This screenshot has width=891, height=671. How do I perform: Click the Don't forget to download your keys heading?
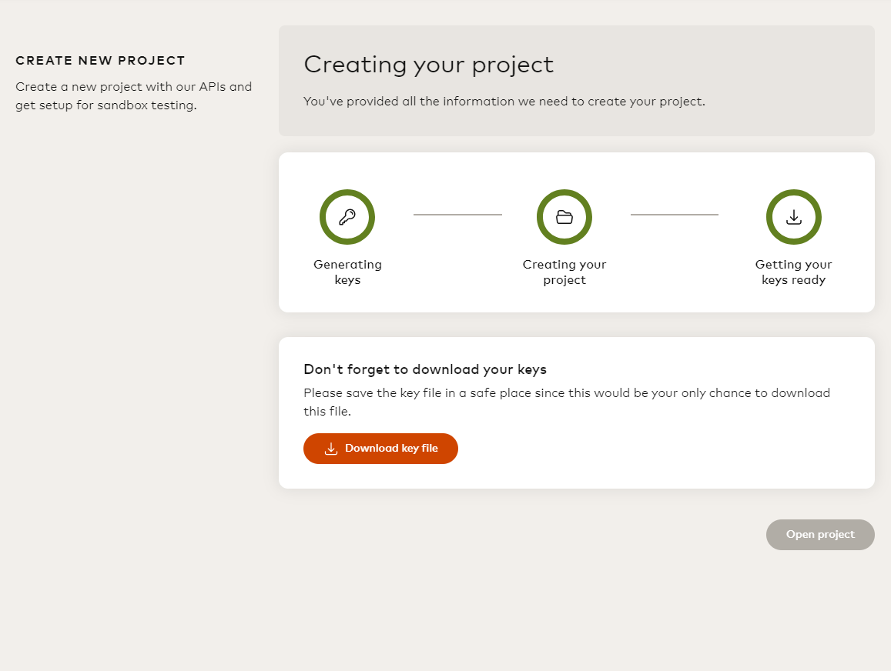425,369
